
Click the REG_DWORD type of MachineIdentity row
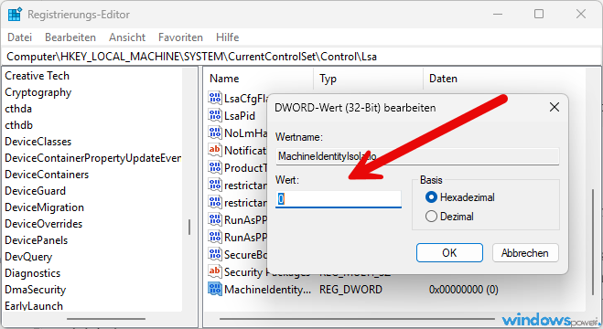coord(350,289)
